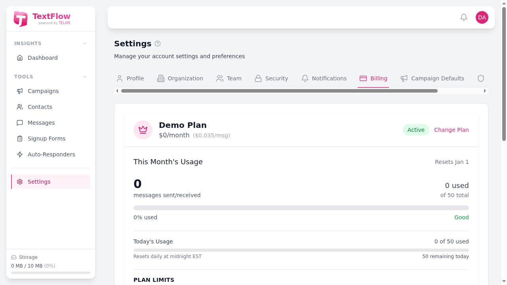The width and height of the screenshot is (507, 285).
Task: Click the Signup Forms clipboard icon
Action: pos(20,139)
